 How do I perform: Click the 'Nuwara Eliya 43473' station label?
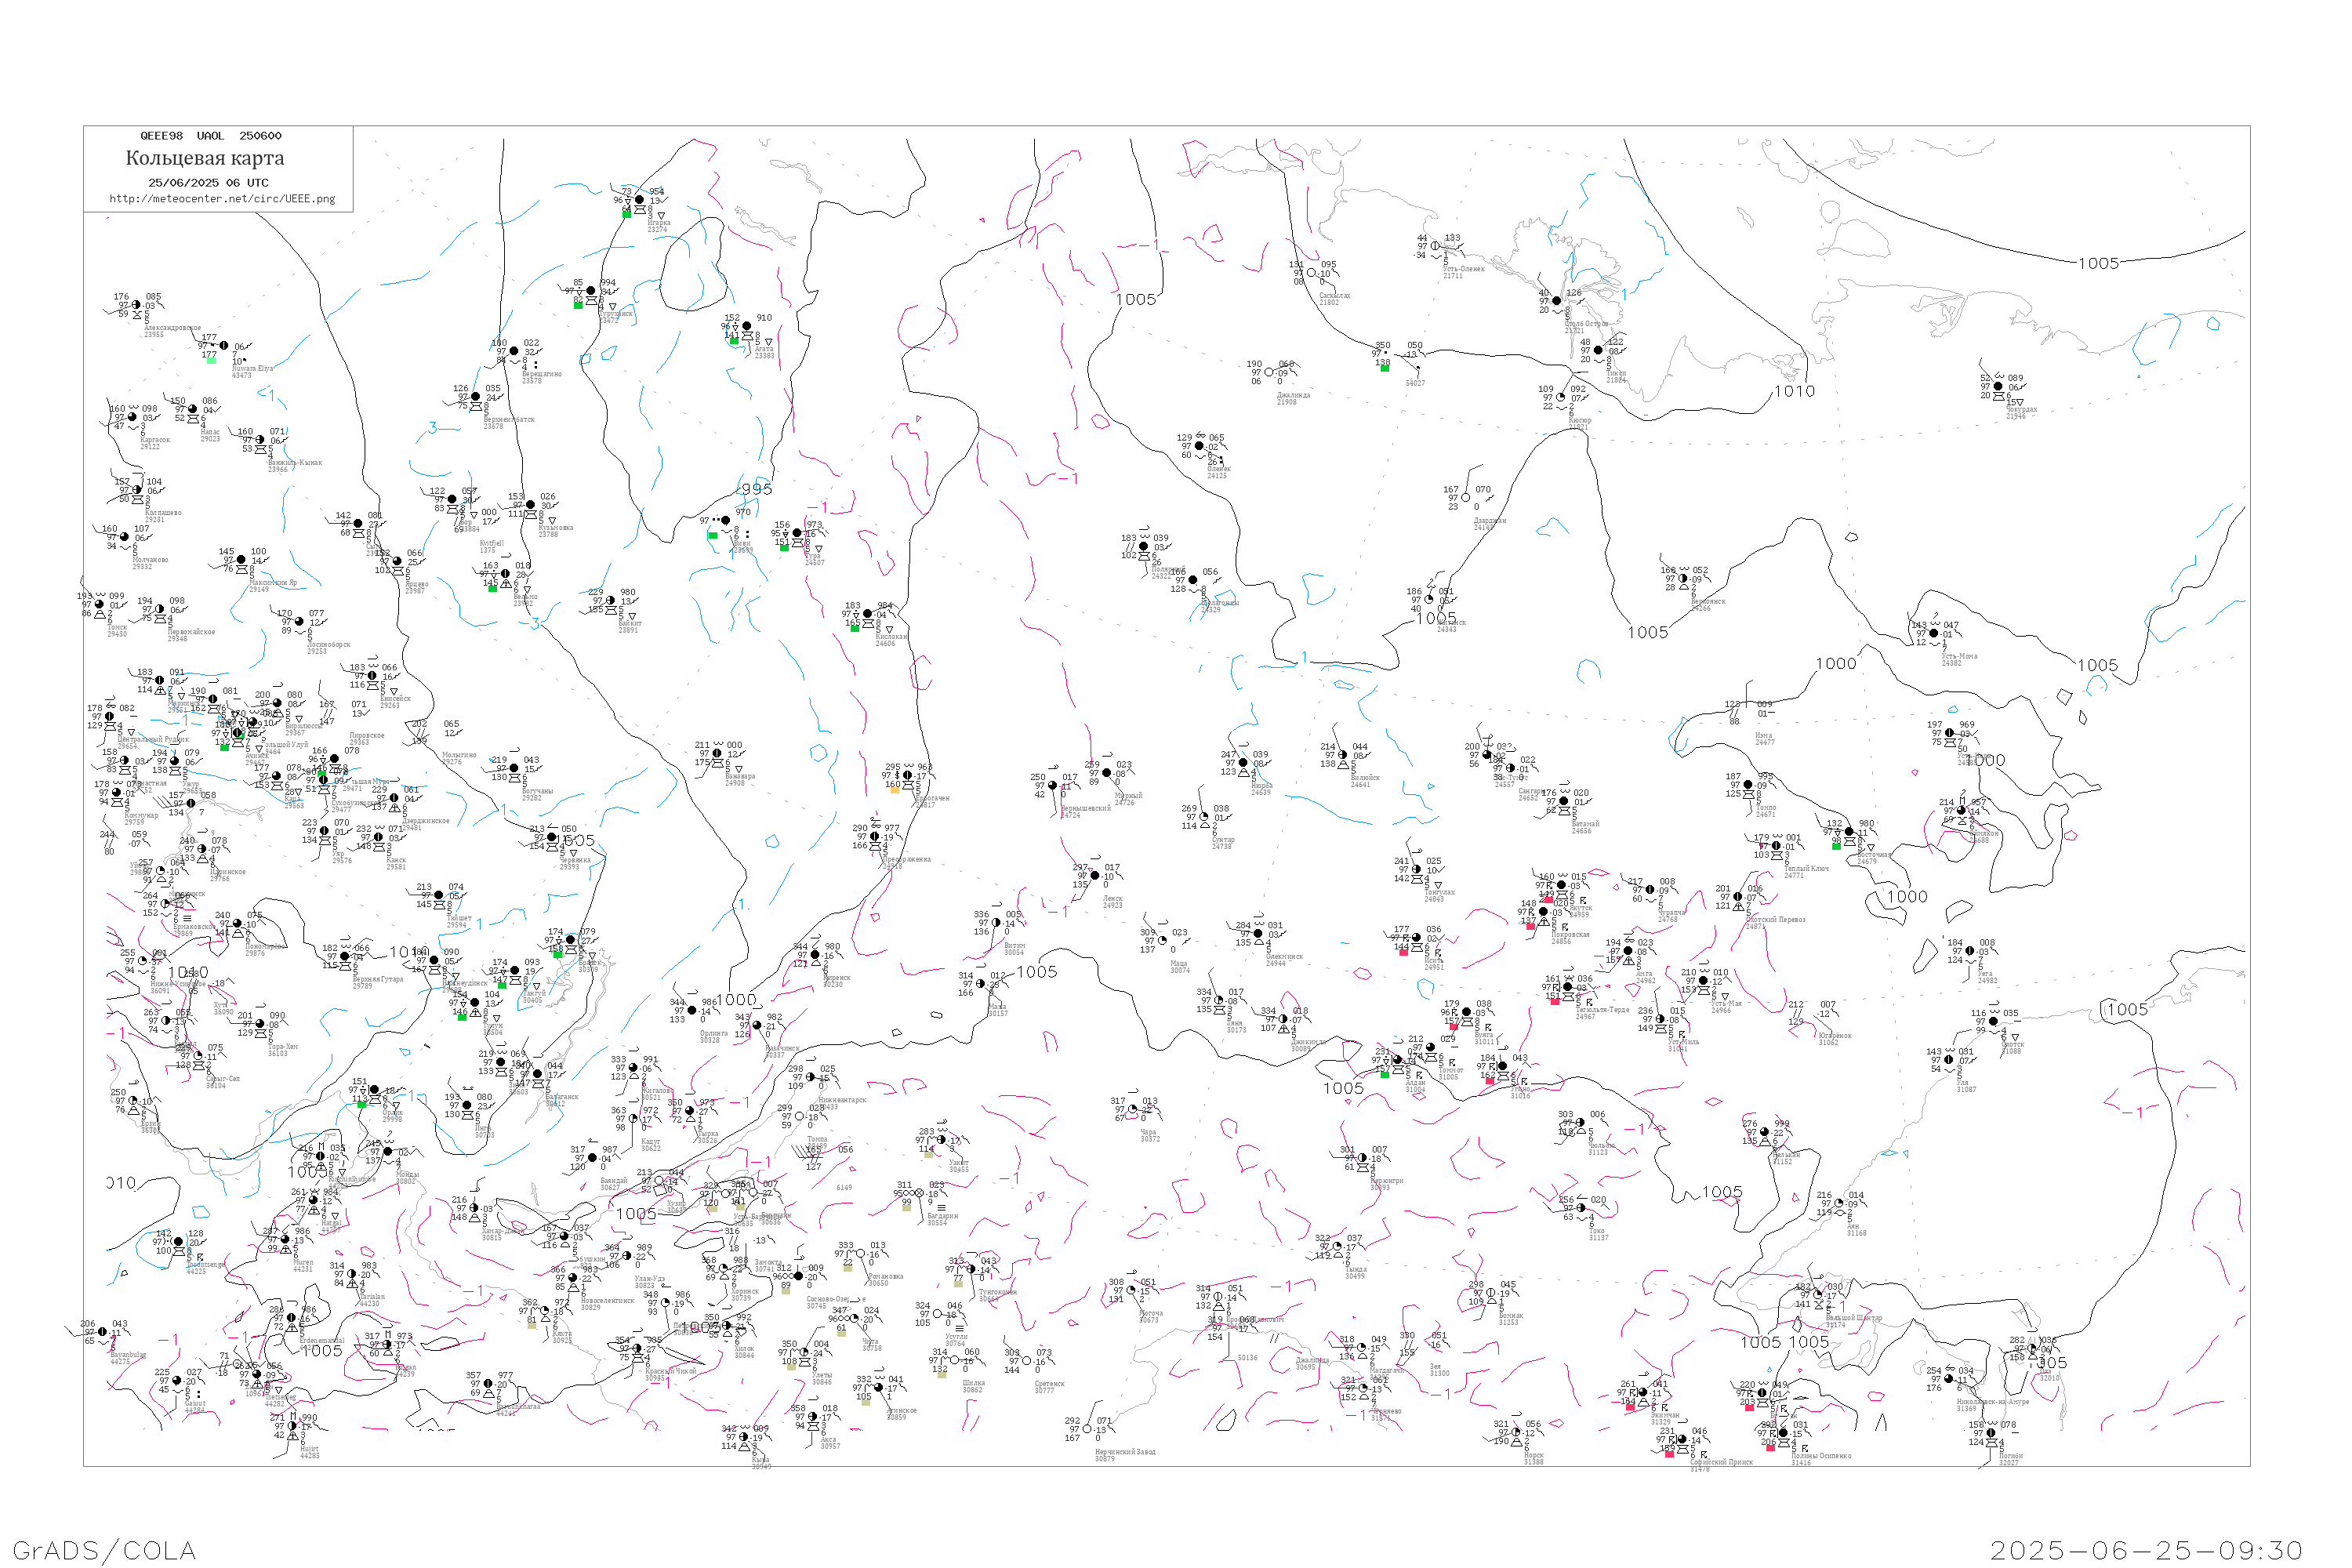pyautogui.click(x=252, y=371)
